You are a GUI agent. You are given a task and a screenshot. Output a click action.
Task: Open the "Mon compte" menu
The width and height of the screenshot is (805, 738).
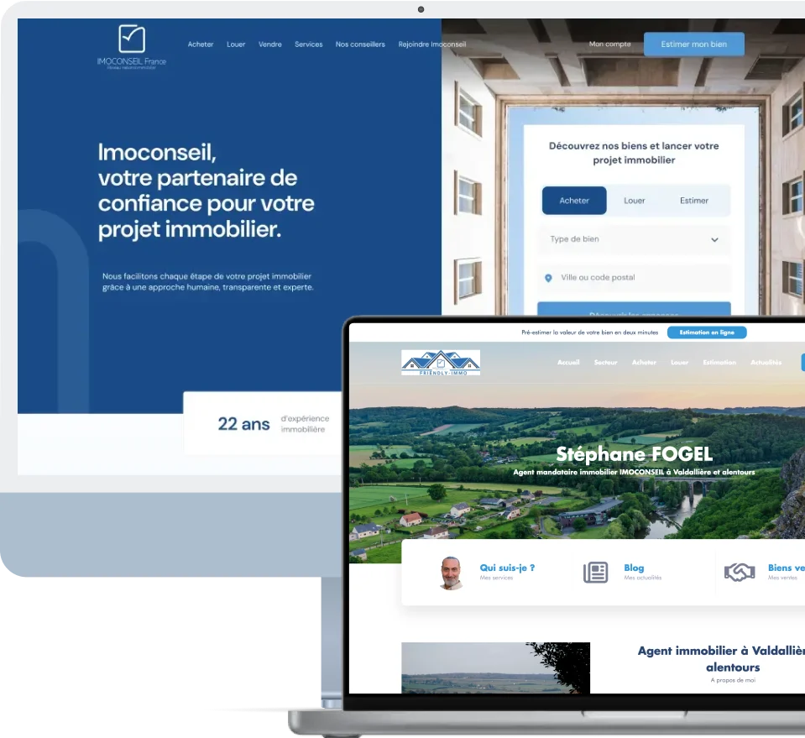click(609, 44)
